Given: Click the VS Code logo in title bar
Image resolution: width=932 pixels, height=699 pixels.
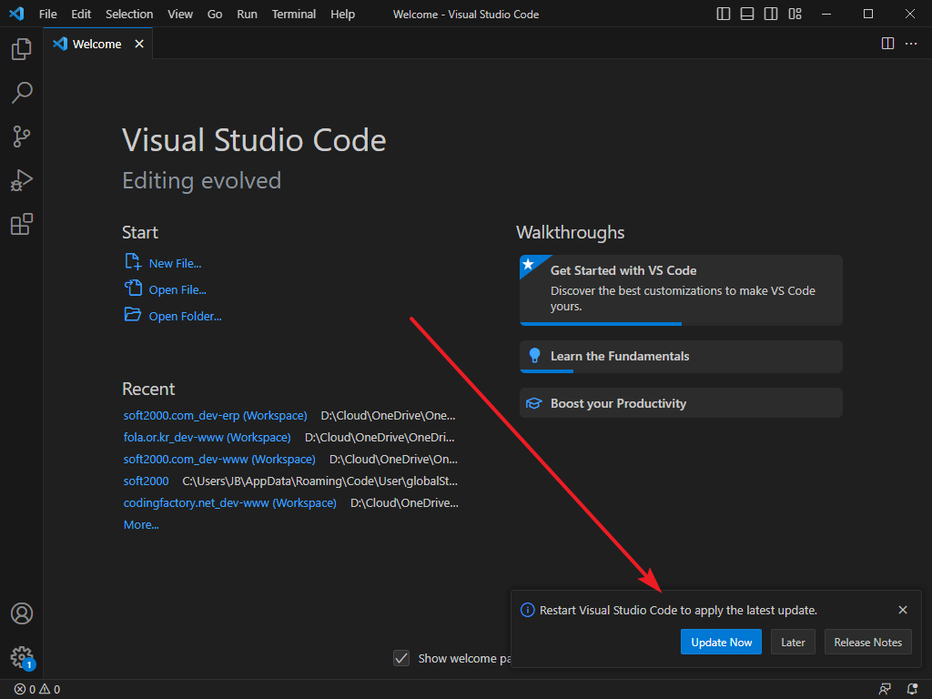Looking at the screenshot, I should [16, 14].
